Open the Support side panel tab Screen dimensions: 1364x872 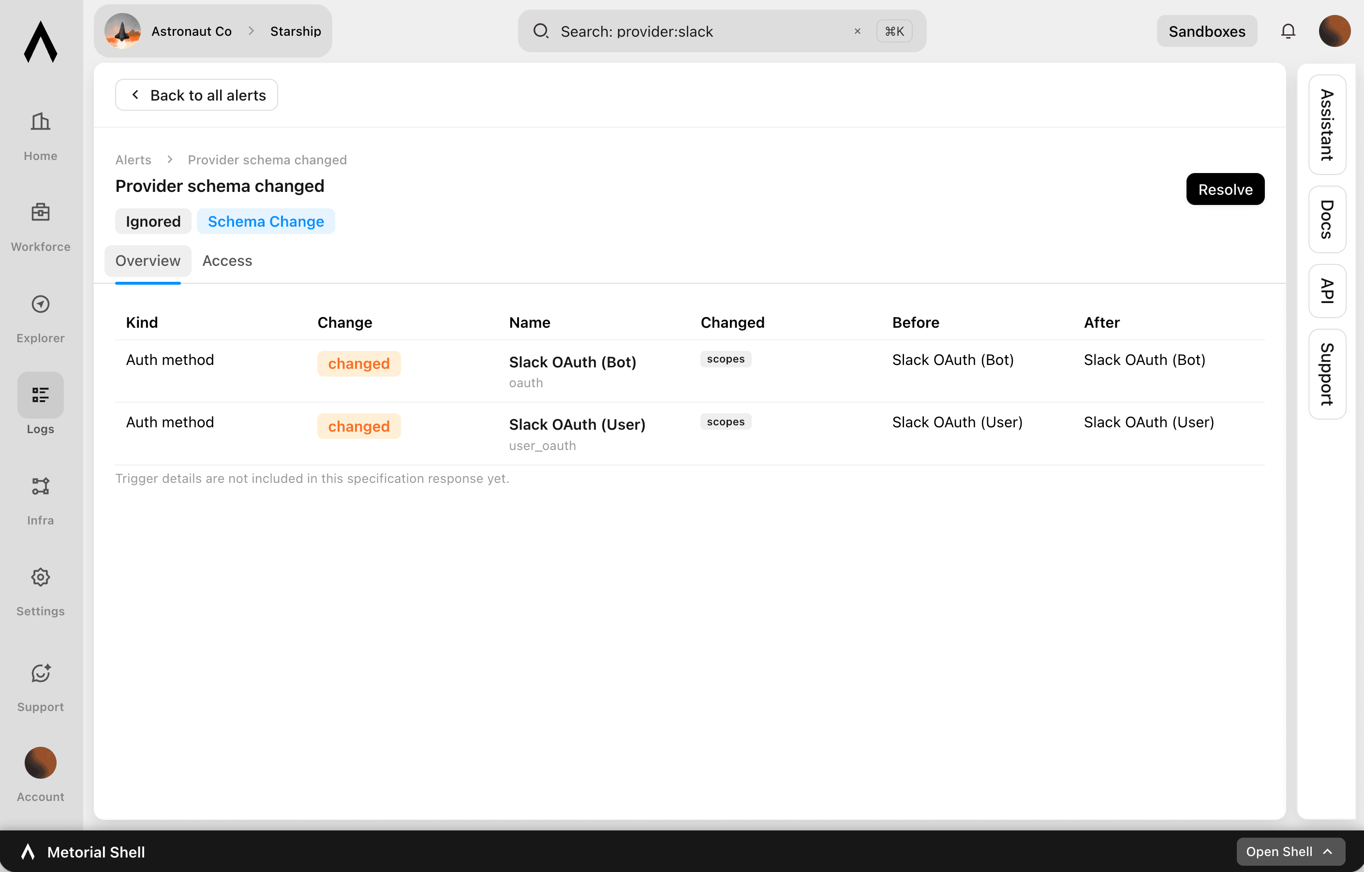point(1327,374)
